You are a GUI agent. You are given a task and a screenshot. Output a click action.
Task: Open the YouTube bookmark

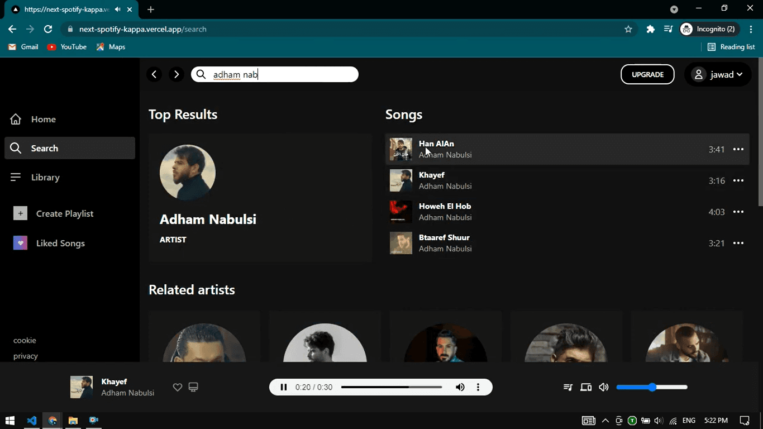pyautogui.click(x=67, y=47)
